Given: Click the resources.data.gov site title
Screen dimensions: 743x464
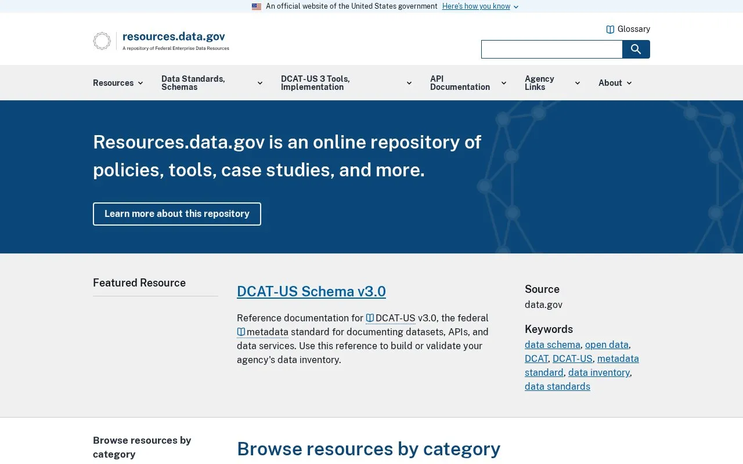Looking at the screenshot, I should pos(174,37).
